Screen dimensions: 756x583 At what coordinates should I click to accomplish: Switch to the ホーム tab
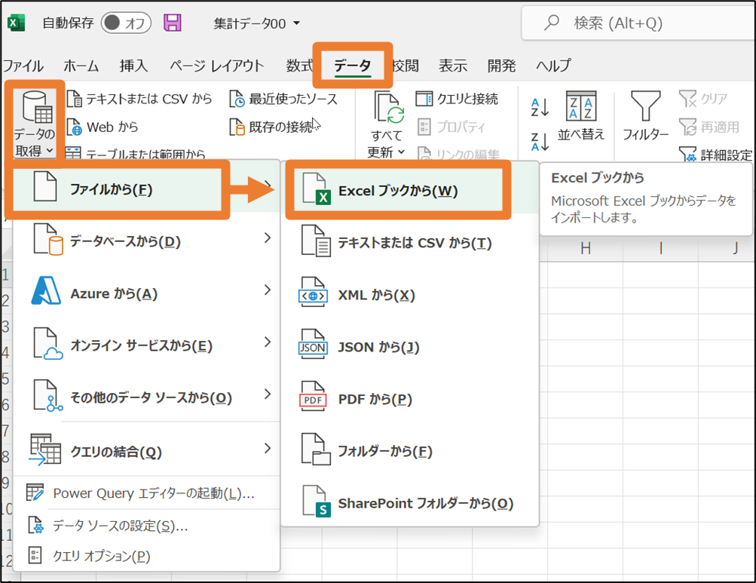tap(81, 65)
